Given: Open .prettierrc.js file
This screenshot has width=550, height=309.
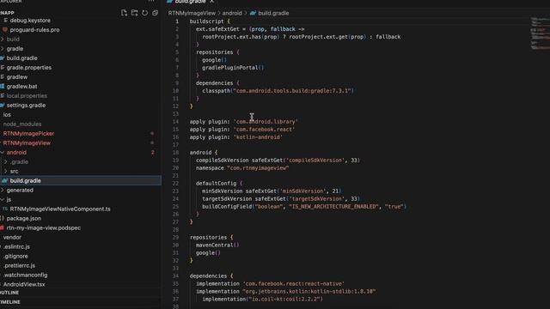Looking at the screenshot, I should [x=19, y=266].
